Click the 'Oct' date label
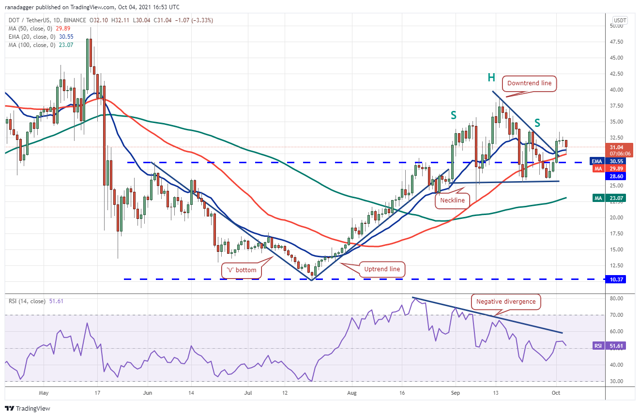Viewport: 640px width, 417px height. 556,393
